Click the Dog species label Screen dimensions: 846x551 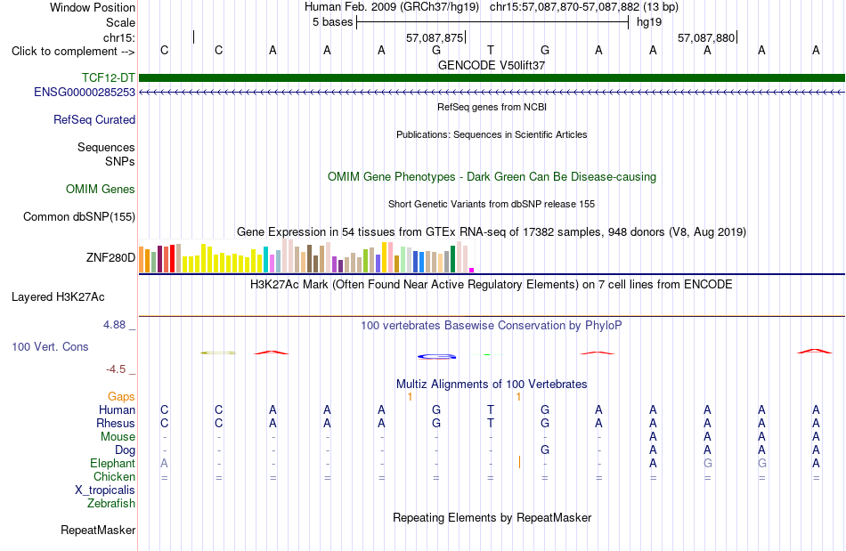click(x=125, y=450)
